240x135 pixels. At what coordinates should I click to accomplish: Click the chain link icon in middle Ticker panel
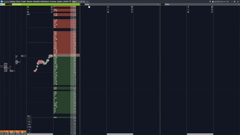point(132,12)
